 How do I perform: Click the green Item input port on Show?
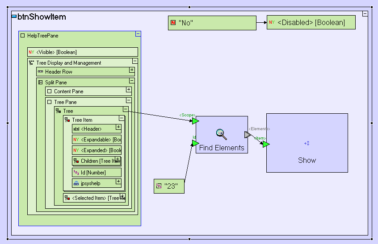point(266,144)
